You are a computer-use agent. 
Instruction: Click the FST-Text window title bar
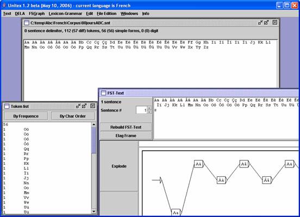click(199, 93)
